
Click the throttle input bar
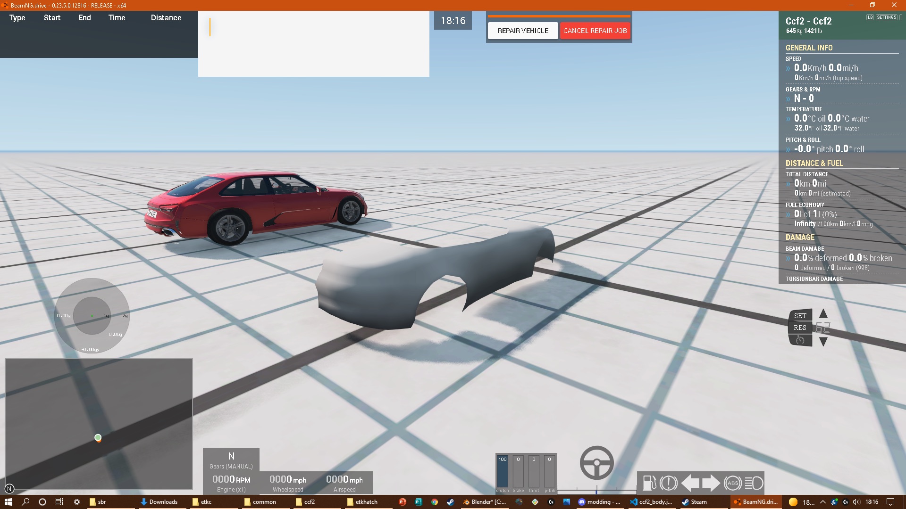point(534,472)
